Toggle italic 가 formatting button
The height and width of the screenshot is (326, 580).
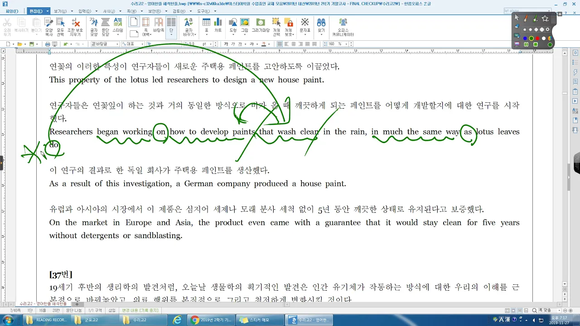tap(233, 44)
